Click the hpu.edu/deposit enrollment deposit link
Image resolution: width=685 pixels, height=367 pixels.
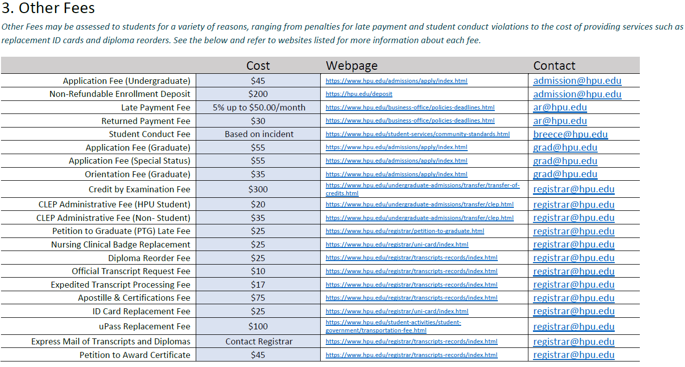tap(359, 94)
